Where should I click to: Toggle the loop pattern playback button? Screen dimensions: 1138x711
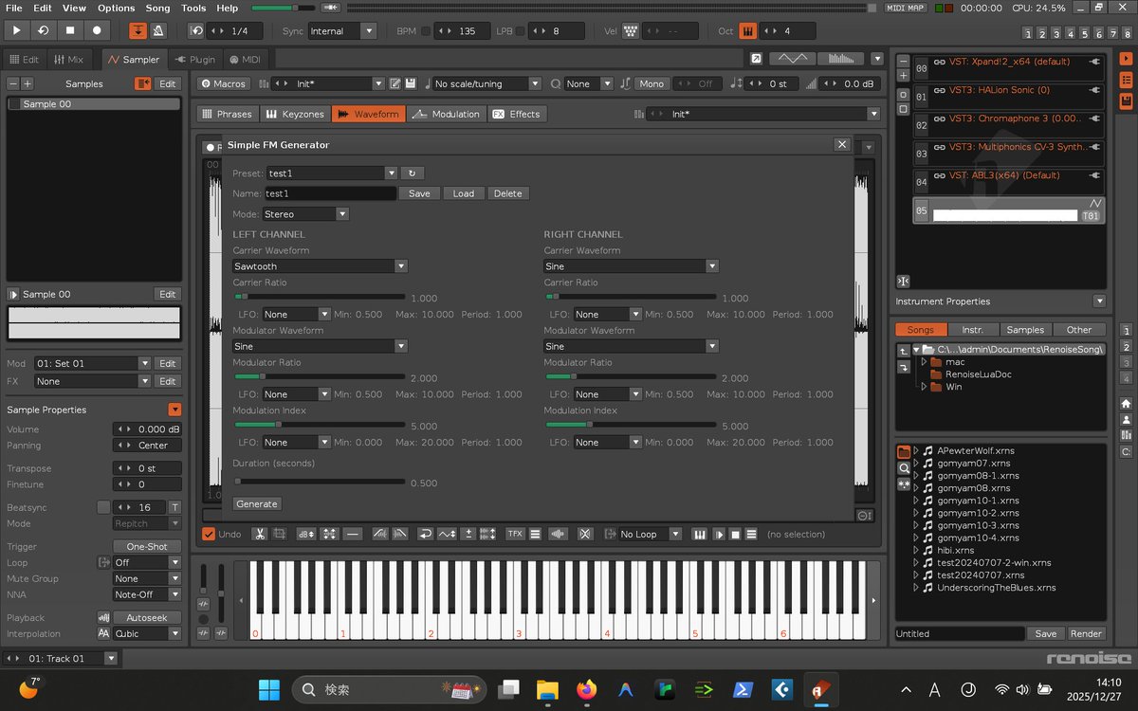[43, 30]
